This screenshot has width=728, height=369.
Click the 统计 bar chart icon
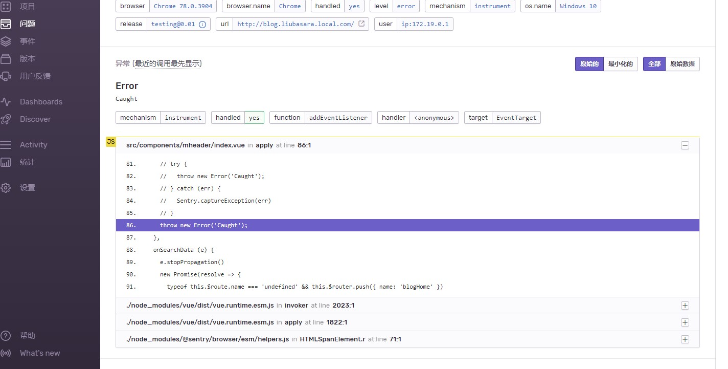point(6,162)
